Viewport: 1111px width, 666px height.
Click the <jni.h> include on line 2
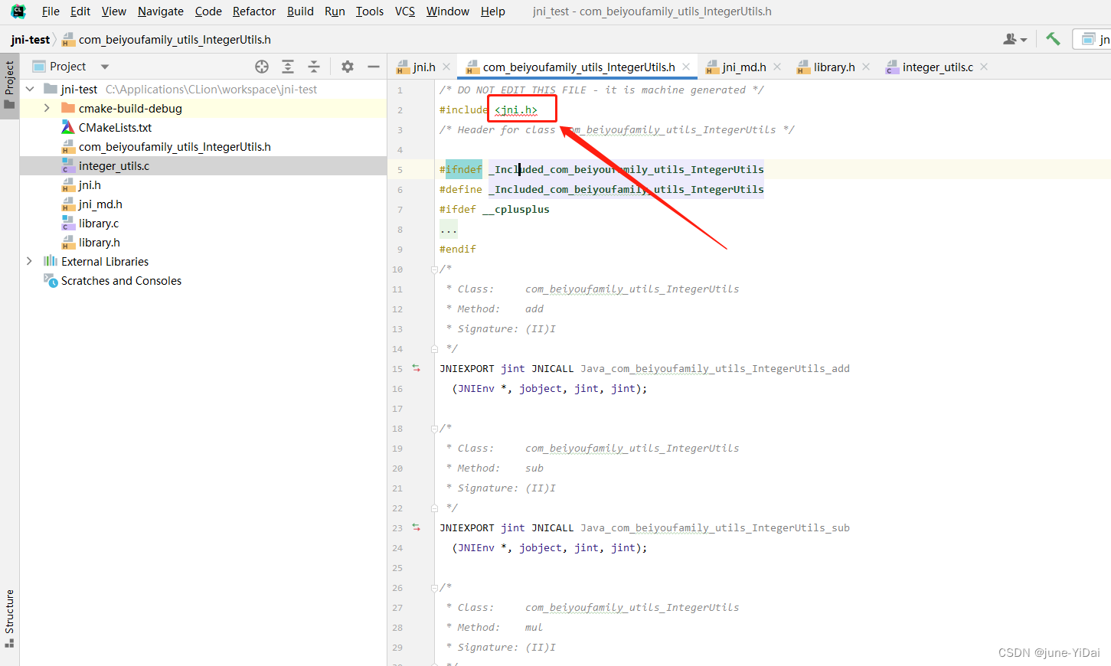pyautogui.click(x=516, y=110)
